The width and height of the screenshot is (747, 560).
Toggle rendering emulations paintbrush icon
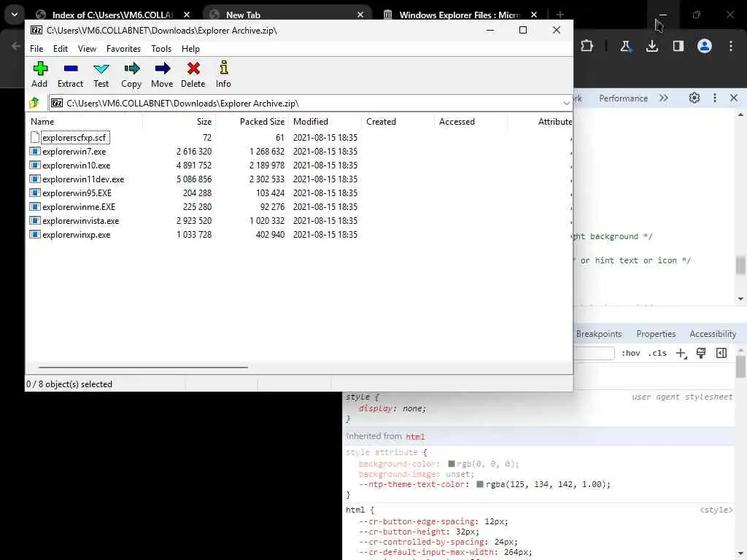[x=701, y=353]
